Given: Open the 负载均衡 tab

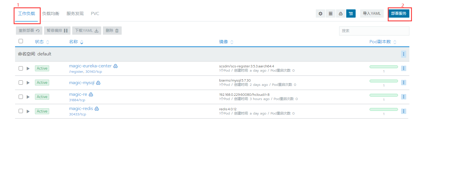Looking at the screenshot, I should pyautogui.click(x=51, y=14).
